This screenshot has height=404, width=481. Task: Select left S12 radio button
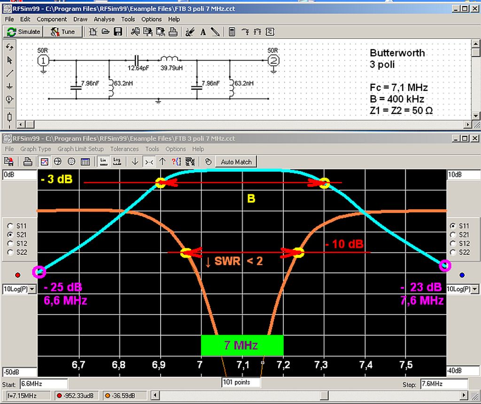10,244
